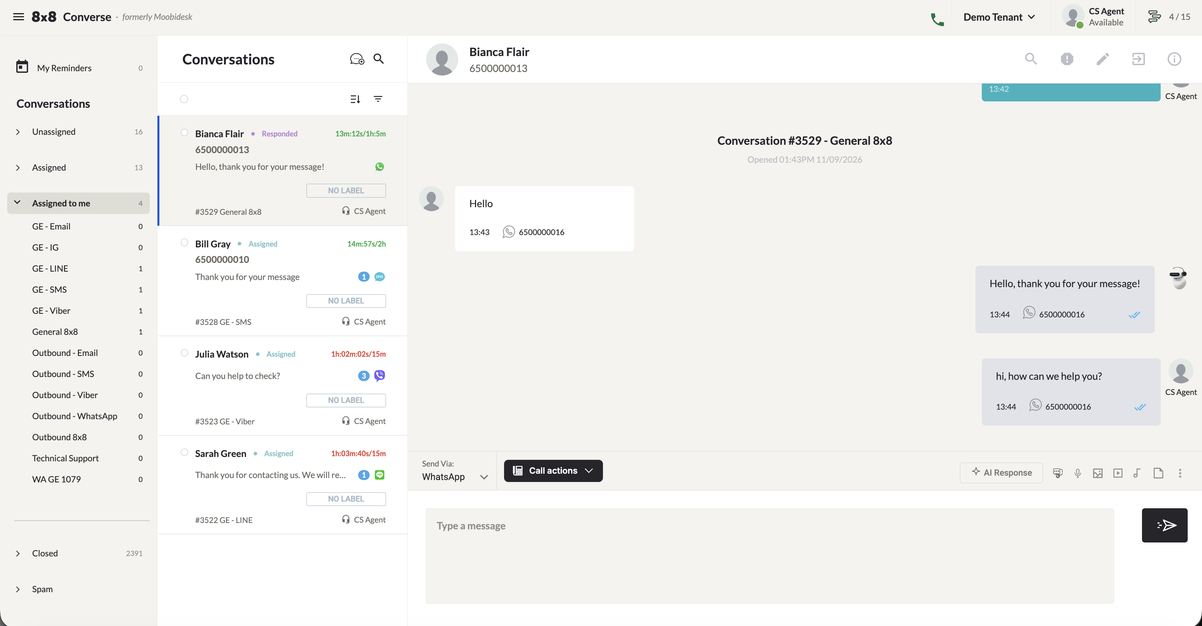Image resolution: width=1202 pixels, height=626 pixels.
Task: Click NO LABEL on Bill Gray's conversation
Action: [346, 301]
